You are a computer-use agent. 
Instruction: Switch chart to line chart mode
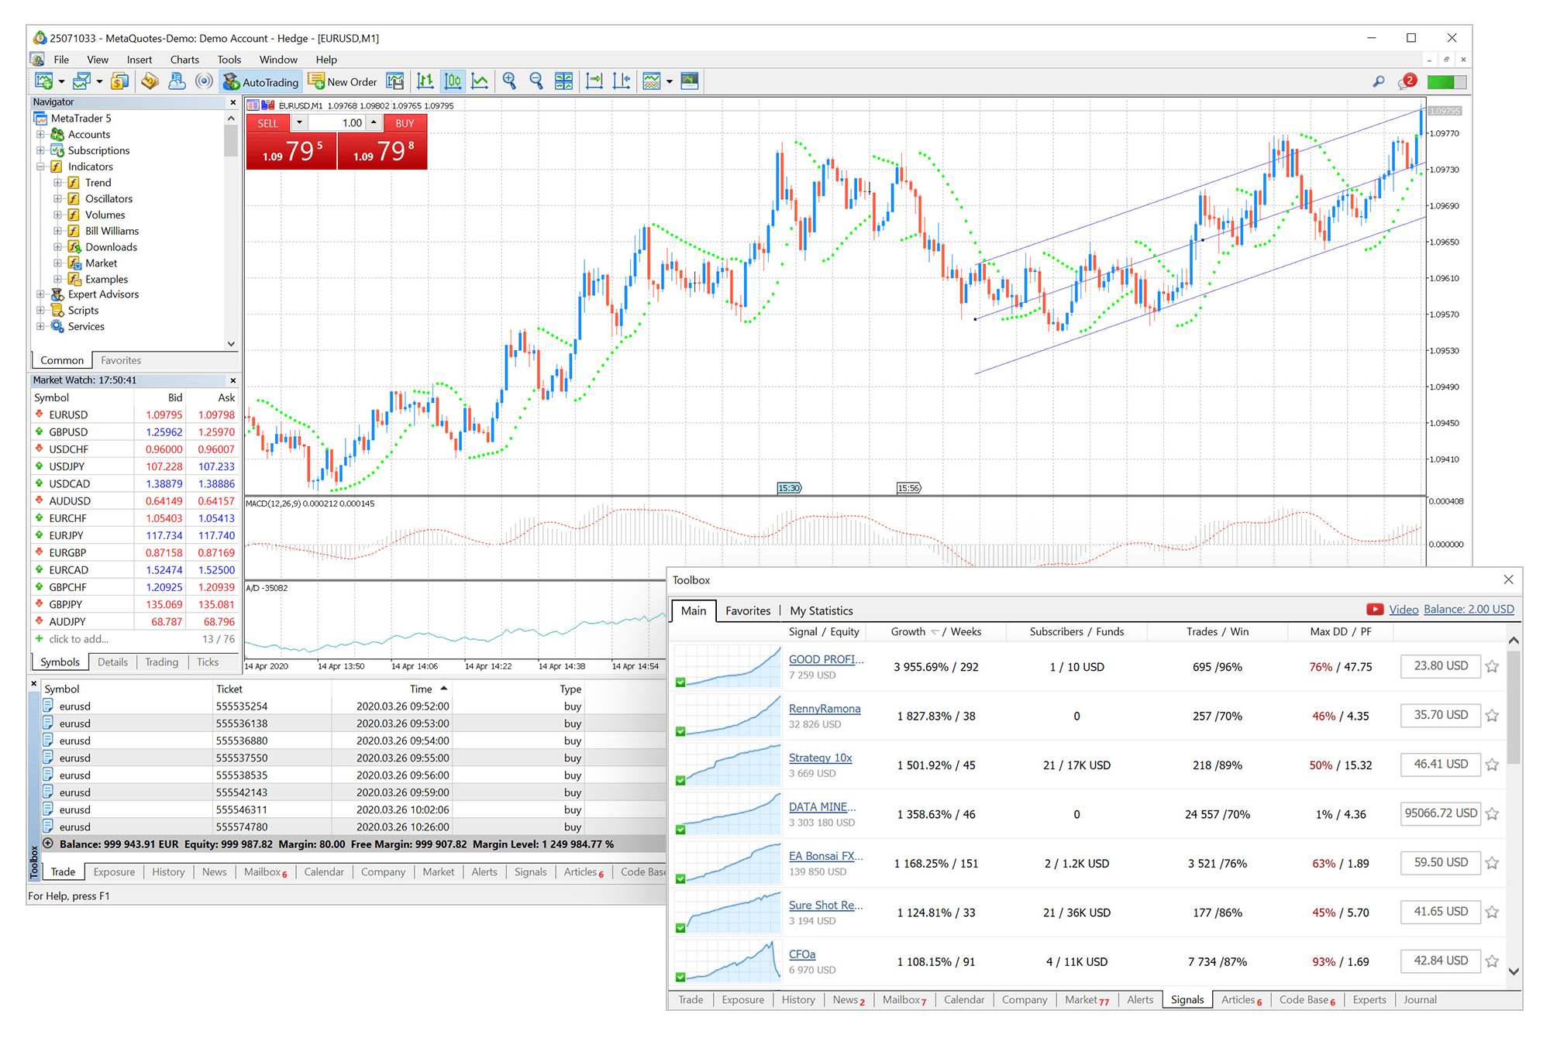click(480, 81)
